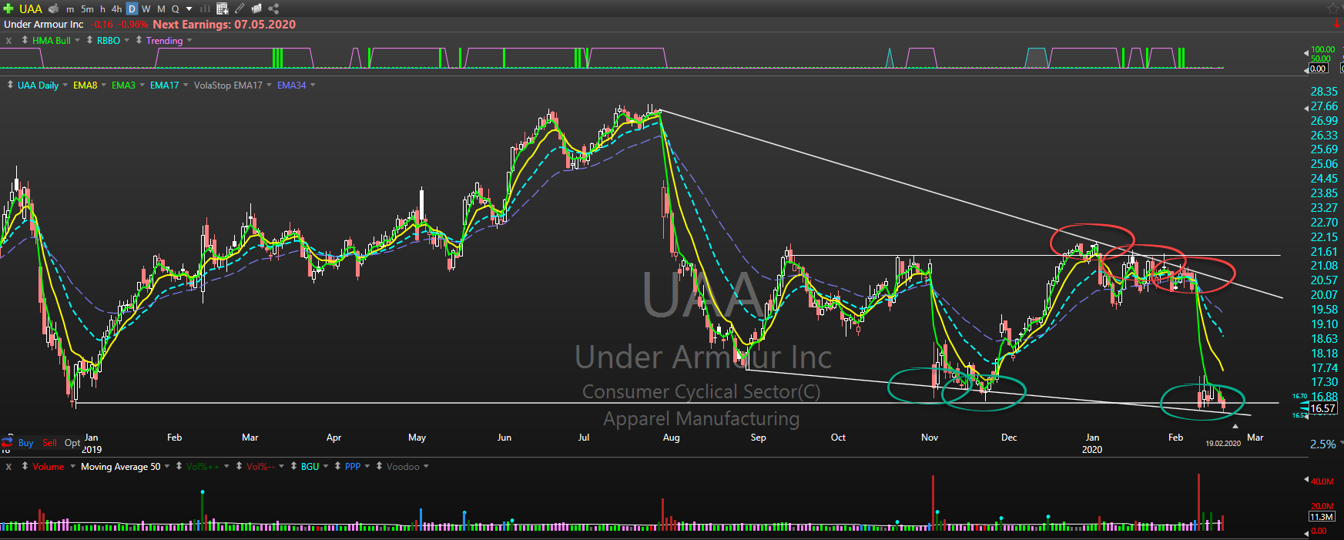Close the Volume indicator pane

[8, 467]
